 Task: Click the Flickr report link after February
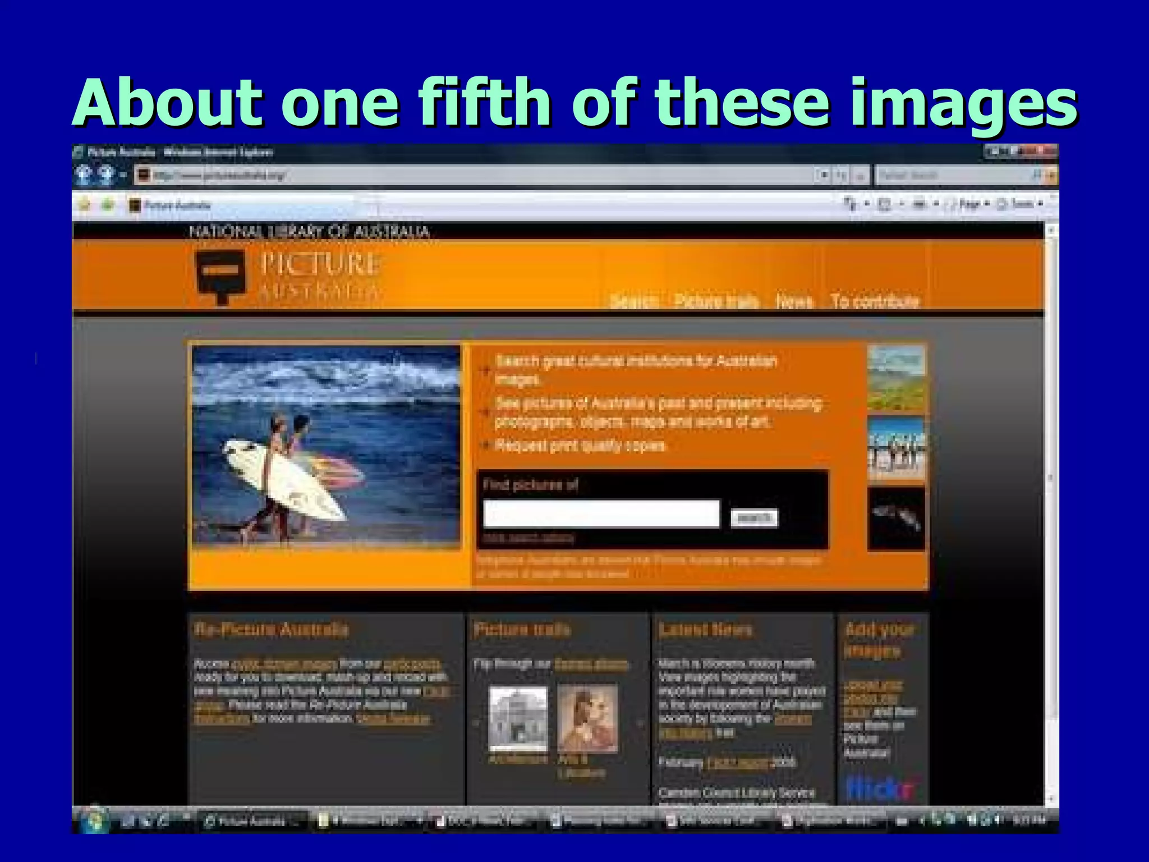coord(738,763)
